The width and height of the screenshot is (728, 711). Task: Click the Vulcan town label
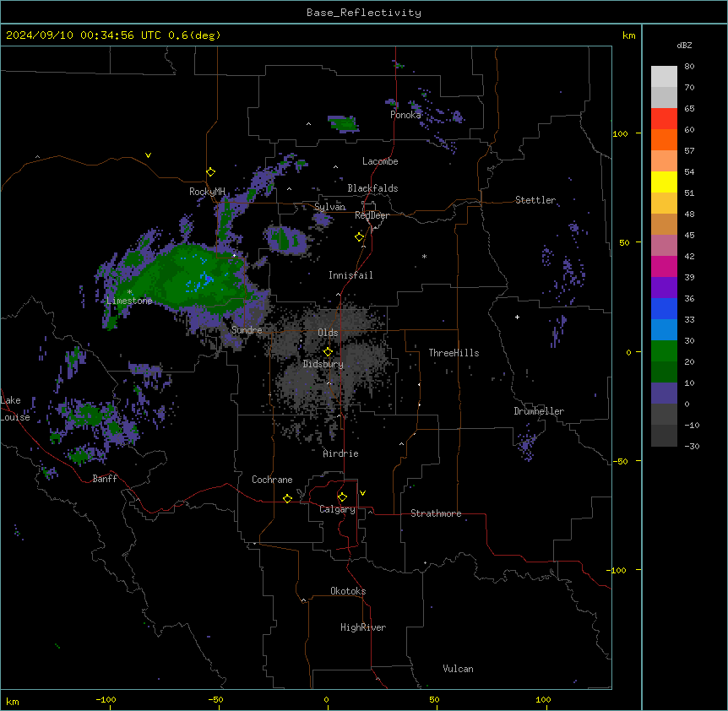point(458,669)
